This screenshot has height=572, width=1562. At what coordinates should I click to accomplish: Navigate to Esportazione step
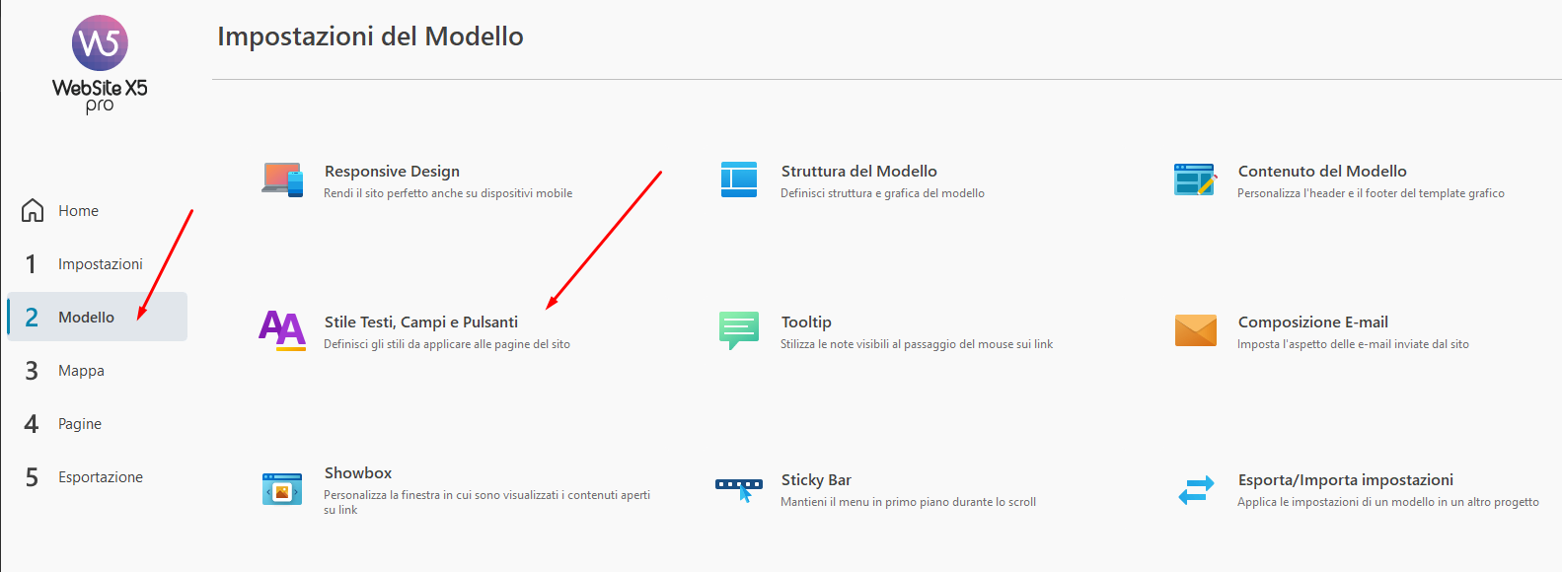100,477
